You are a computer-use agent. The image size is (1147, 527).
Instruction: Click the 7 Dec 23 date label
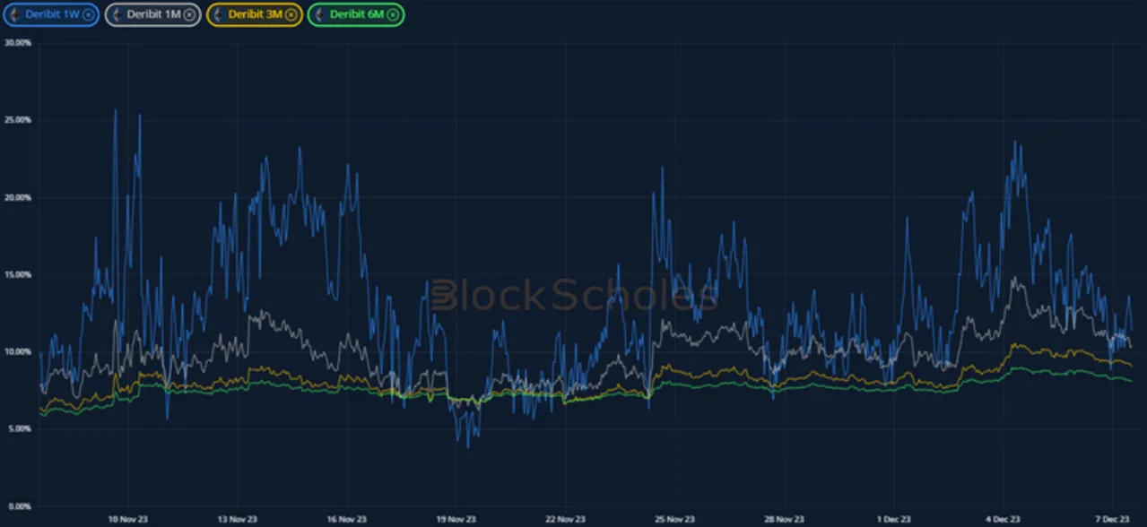[1113, 519]
